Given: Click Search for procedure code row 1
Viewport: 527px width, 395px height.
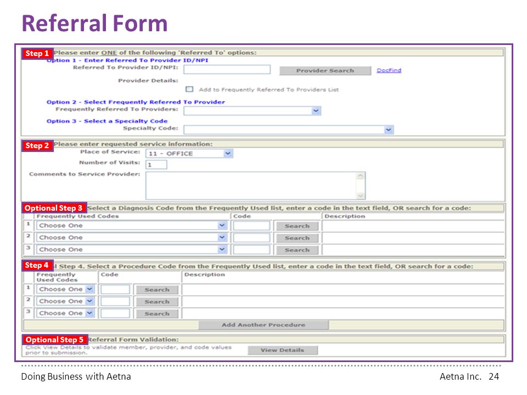Looking at the screenshot, I should click(x=157, y=290).
